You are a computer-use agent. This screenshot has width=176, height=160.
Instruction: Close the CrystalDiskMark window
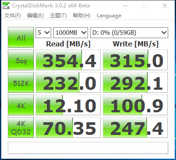[x=165, y=6]
